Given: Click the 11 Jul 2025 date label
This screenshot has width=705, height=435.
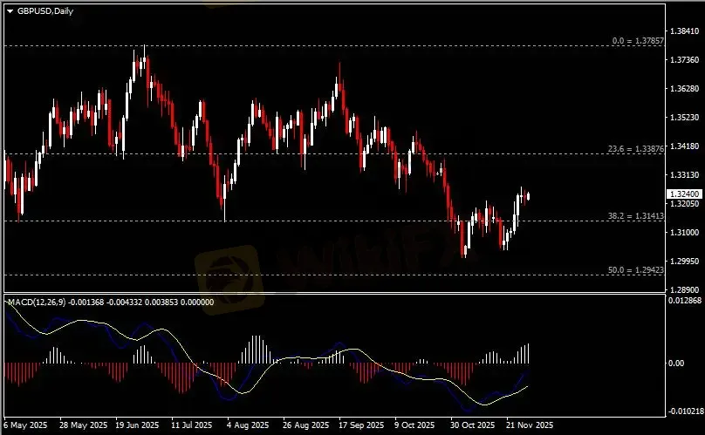Looking at the screenshot, I should pyautogui.click(x=192, y=425).
